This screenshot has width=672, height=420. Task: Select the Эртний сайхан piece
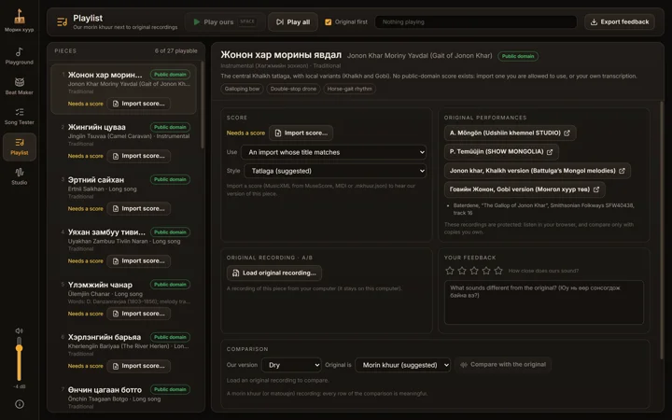pyautogui.click(x=123, y=194)
